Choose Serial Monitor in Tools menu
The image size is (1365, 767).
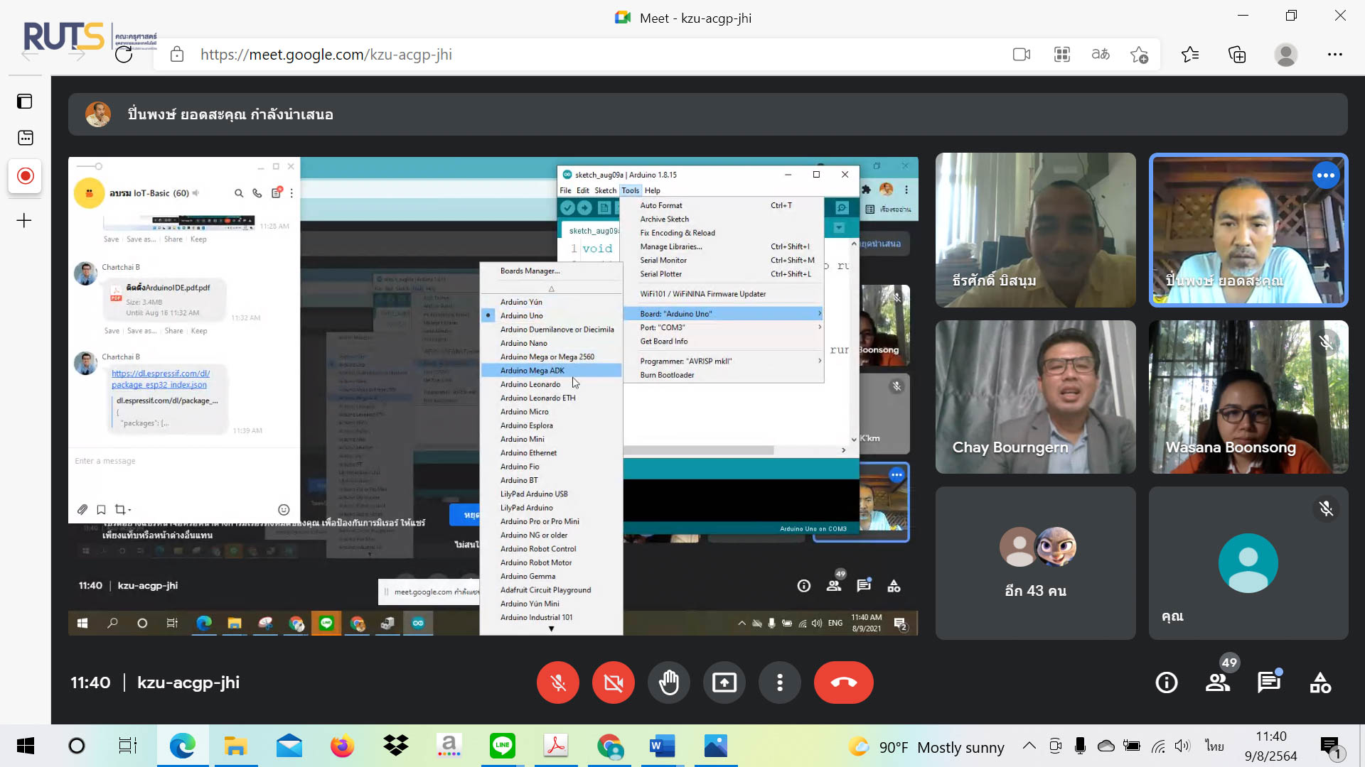(724, 260)
